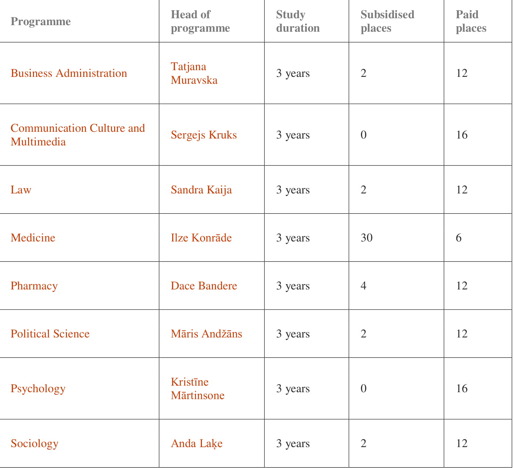Open Dace Bandere's profile link

coord(204,286)
